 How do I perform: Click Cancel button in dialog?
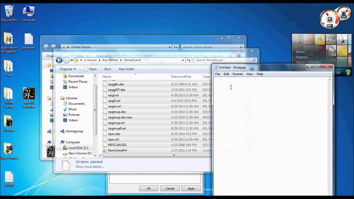[170, 188]
